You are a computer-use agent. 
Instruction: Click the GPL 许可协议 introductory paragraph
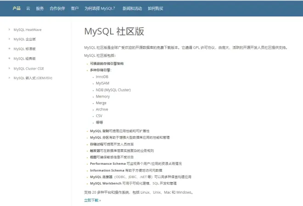pyautogui.click(x=186, y=48)
